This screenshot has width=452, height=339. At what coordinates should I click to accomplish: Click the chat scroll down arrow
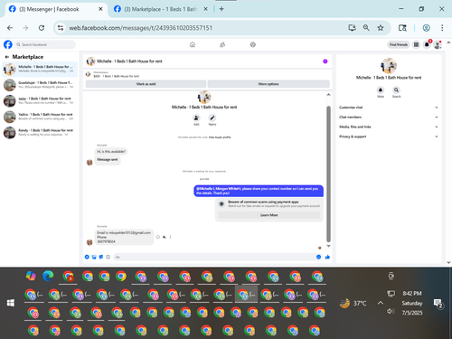(x=328, y=246)
